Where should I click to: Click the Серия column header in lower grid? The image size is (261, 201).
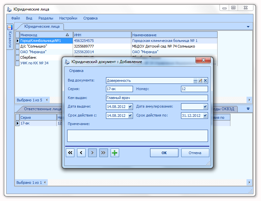coord(38,117)
